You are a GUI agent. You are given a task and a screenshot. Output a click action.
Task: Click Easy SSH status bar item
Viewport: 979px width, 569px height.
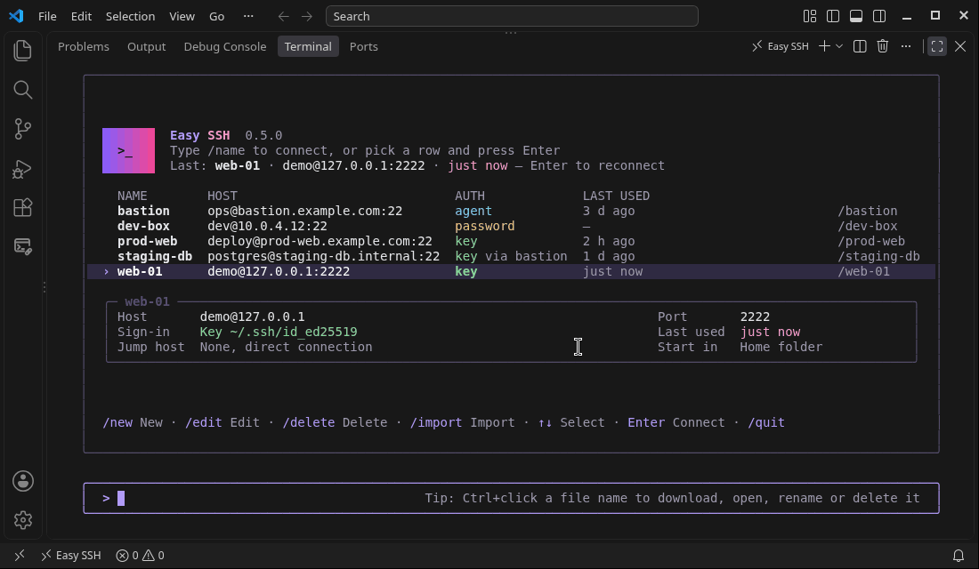tap(71, 556)
